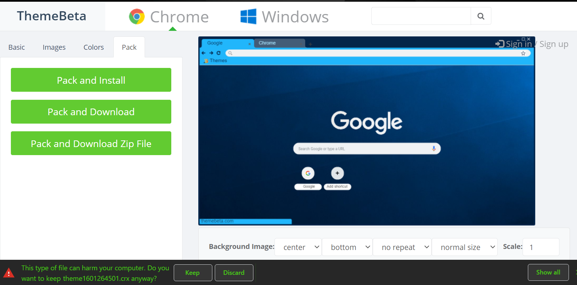Viewport: 577px width, 285px height.
Task: Focus the site search input field
Action: tap(421, 16)
